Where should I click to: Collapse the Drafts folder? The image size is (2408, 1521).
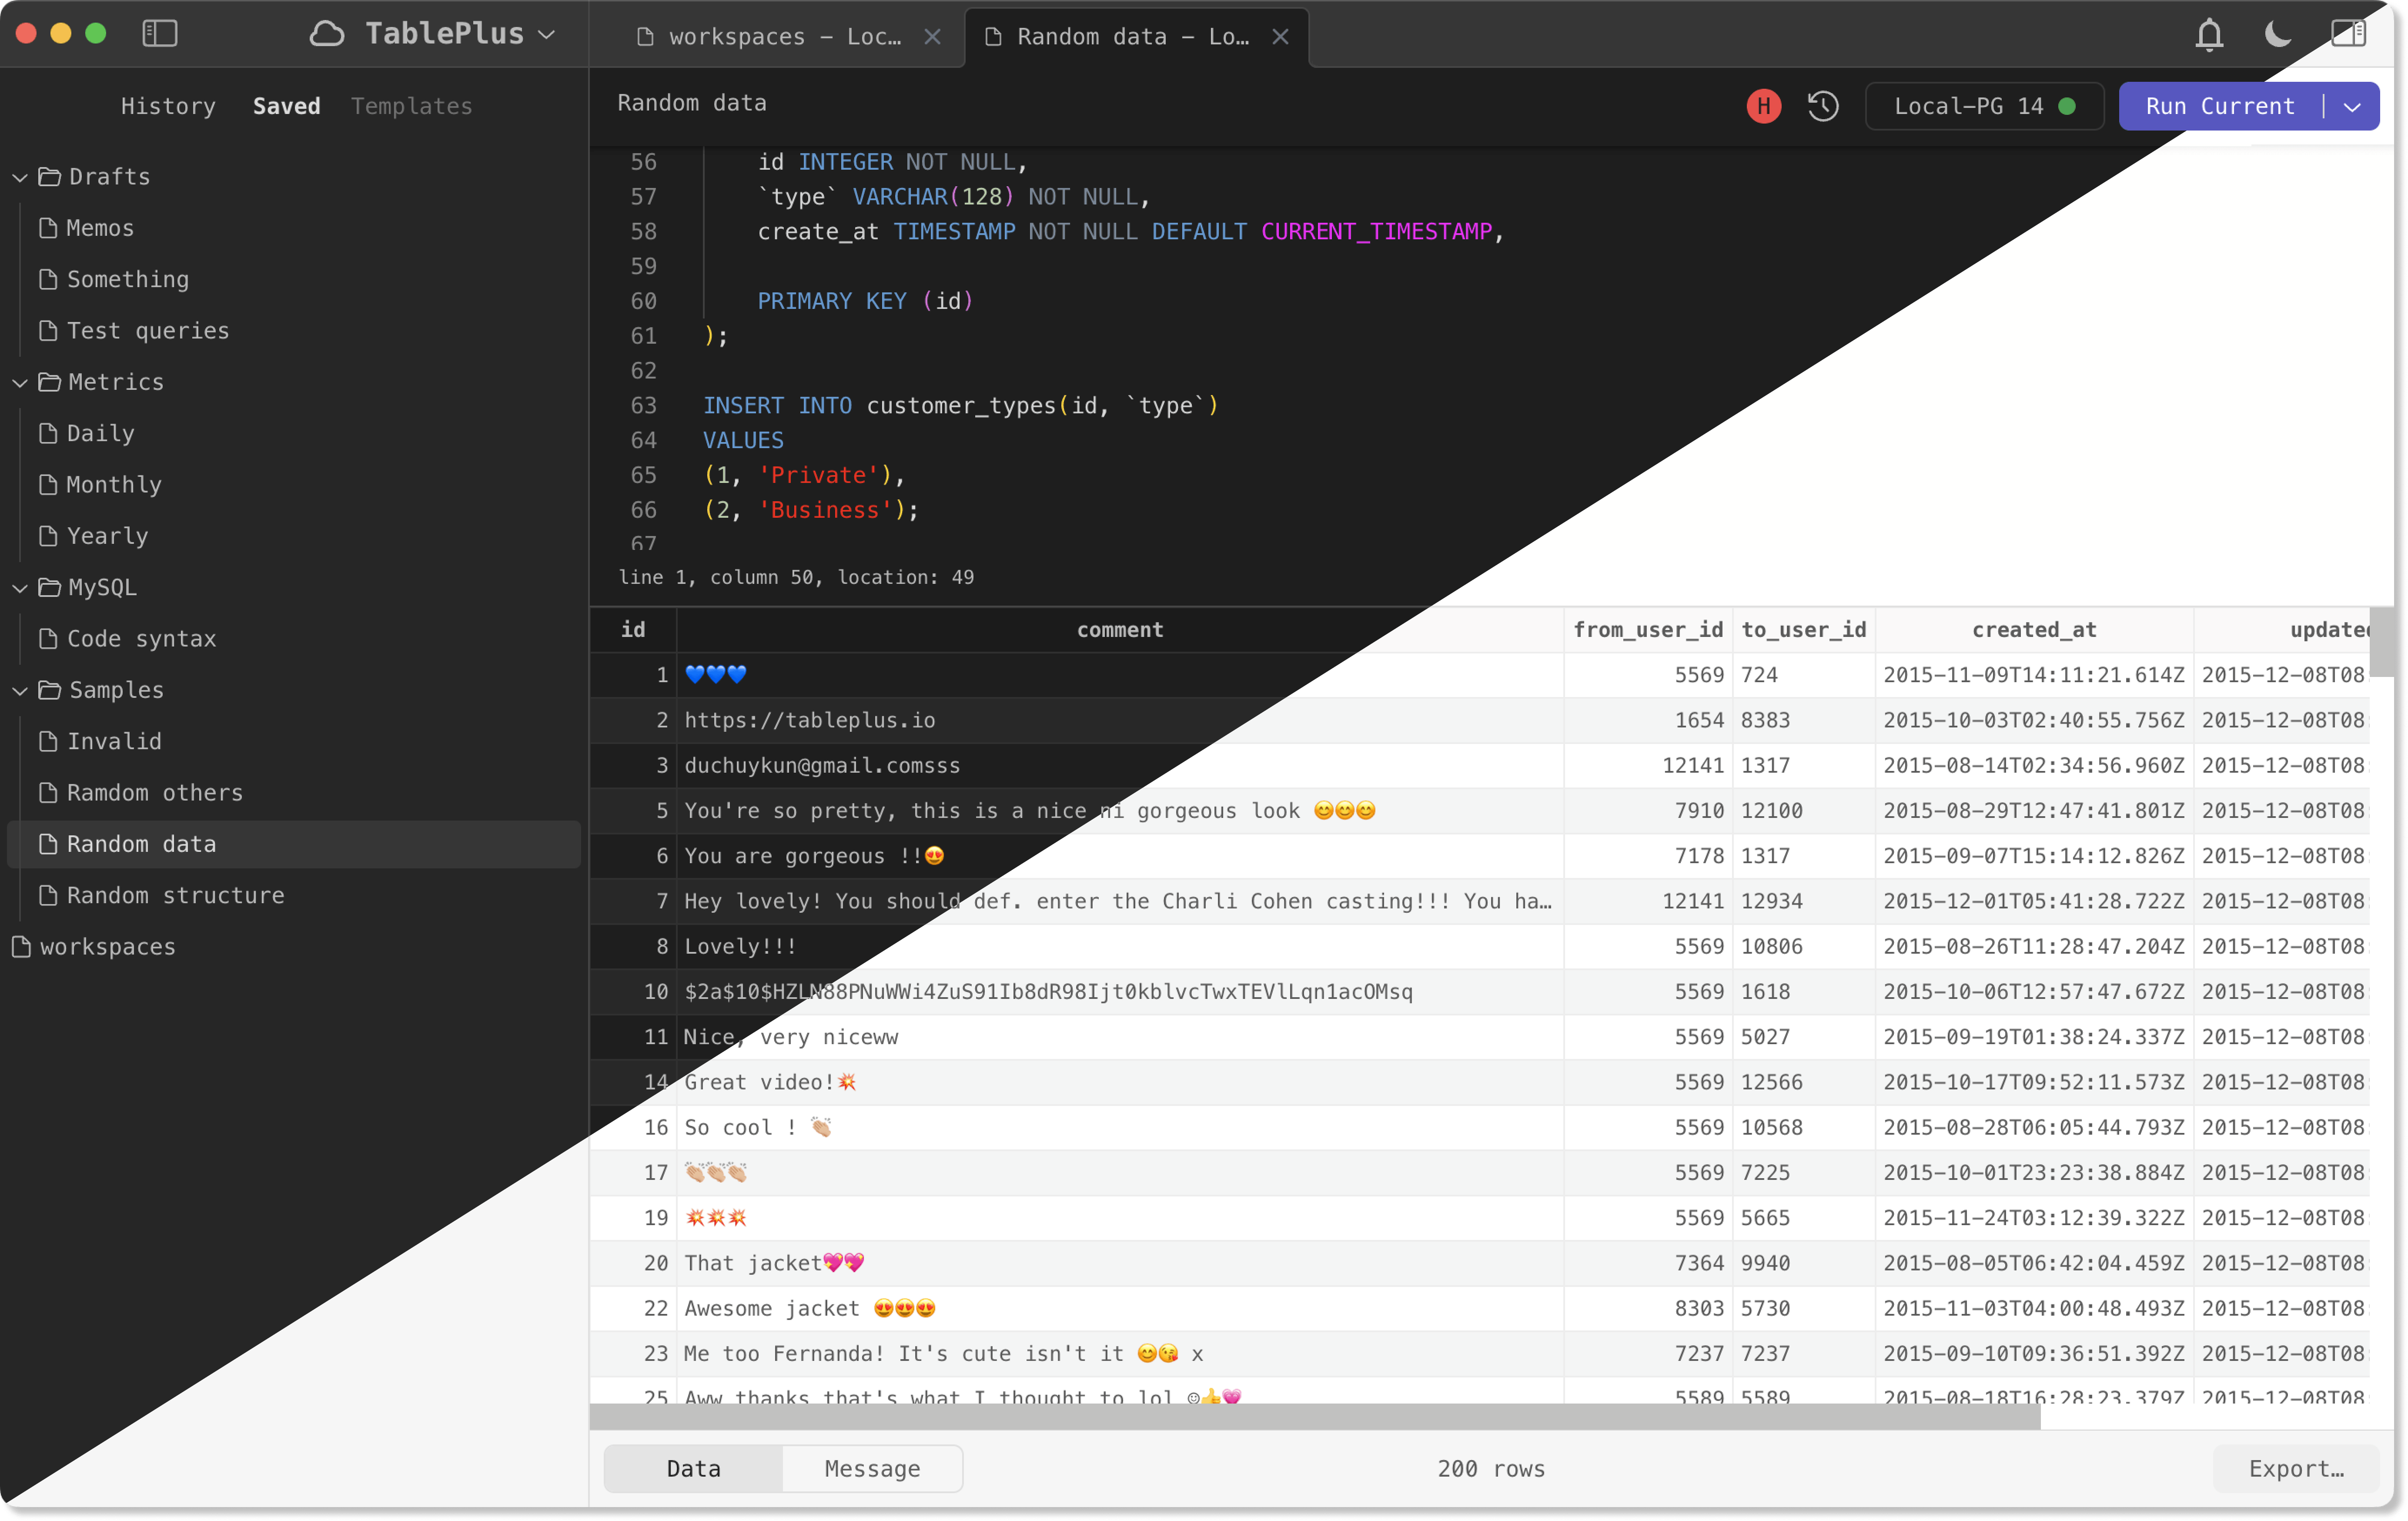pos(20,177)
